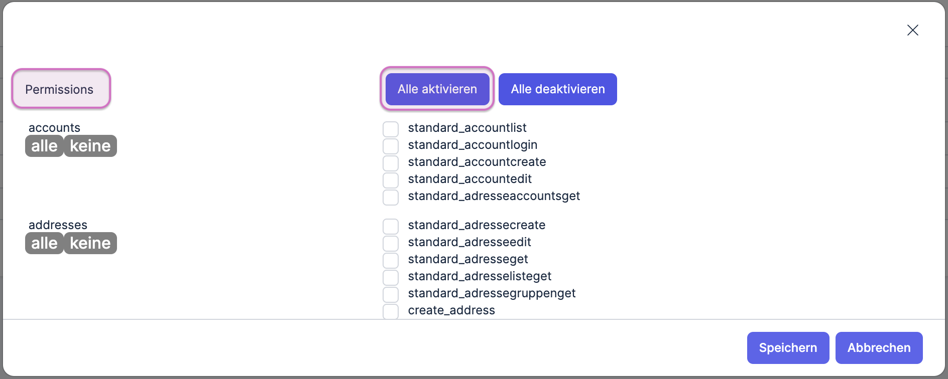The width and height of the screenshot is (948, 379).
Task: Check the standard_accountlogin permission
Action: (x=391, y=146)
